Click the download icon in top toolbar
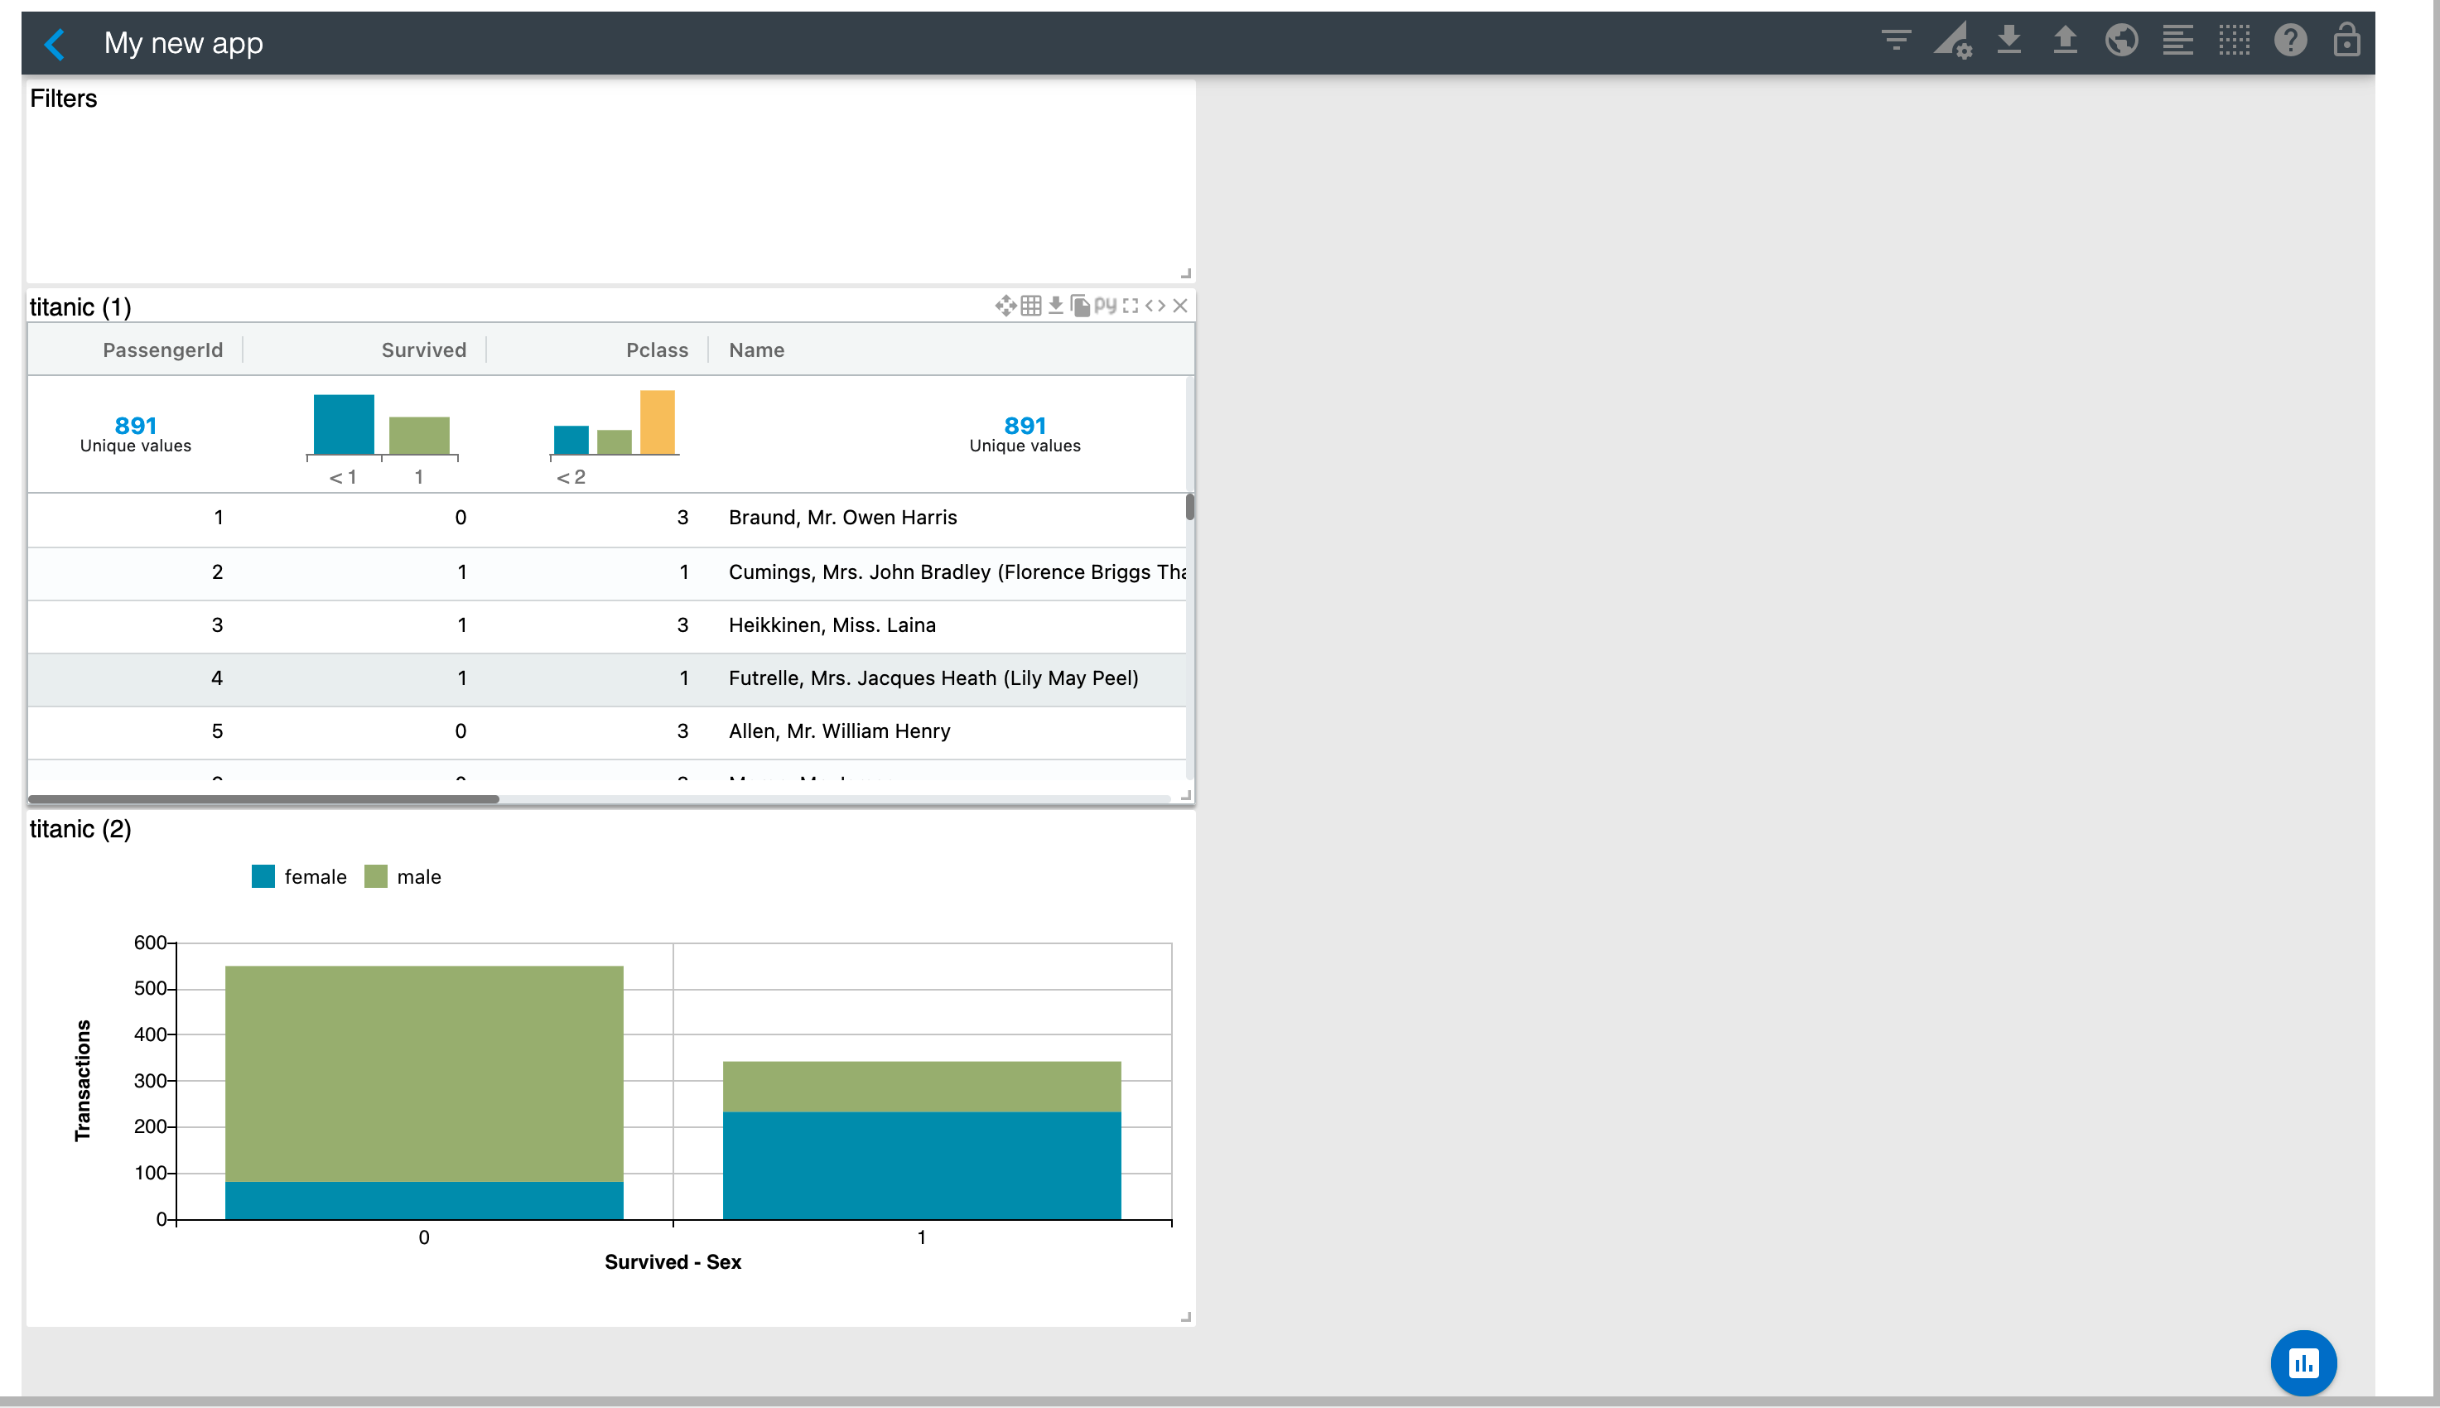Screen dimensions: 2440x1408 pos(2008,41)
